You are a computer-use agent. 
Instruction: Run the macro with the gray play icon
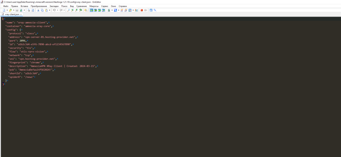(146, 10)
